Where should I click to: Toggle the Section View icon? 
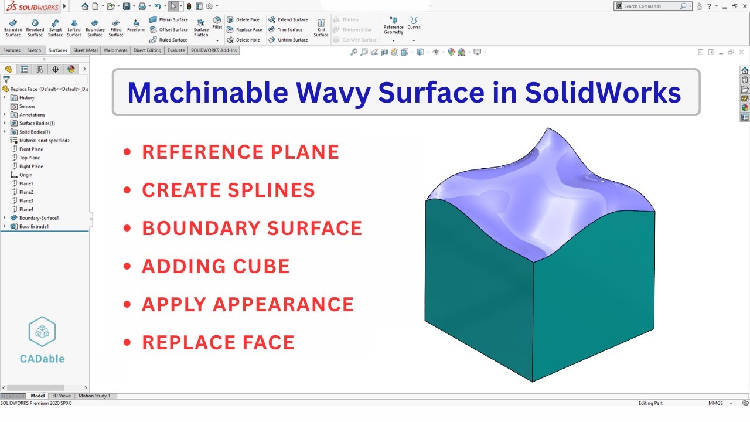pyautogui.click(x=384, y=52)
